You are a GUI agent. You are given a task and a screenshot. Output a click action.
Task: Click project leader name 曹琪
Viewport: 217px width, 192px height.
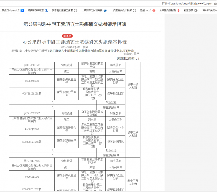pos(92,167)
